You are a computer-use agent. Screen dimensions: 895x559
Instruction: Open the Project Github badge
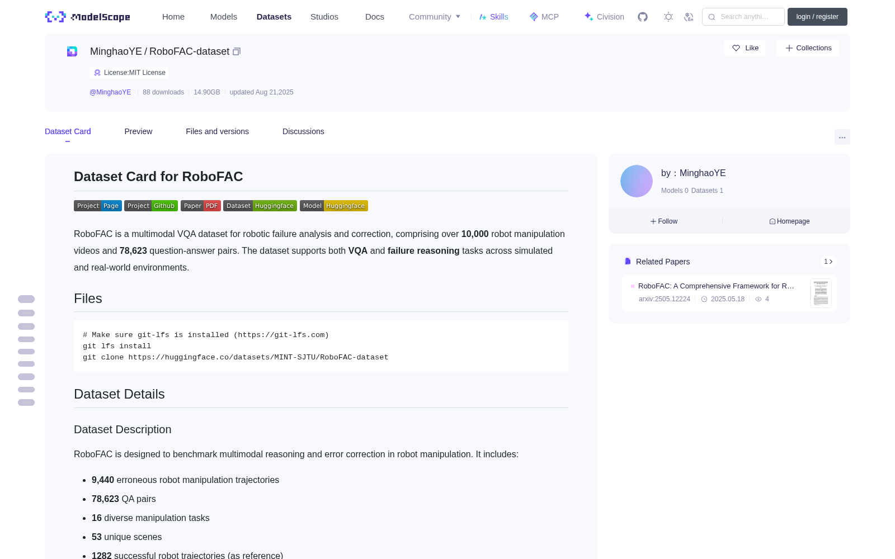point(151,206)
